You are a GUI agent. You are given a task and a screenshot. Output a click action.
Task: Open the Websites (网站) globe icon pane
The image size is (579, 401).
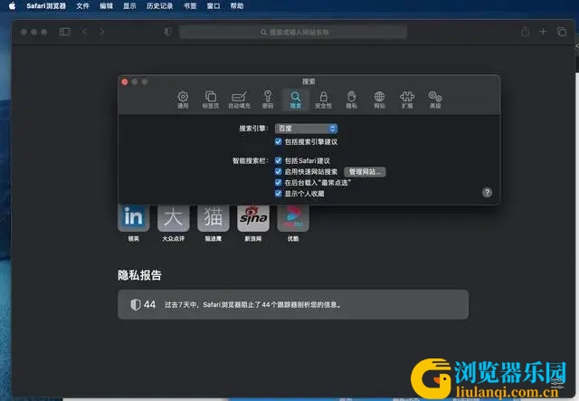point(379,100)
